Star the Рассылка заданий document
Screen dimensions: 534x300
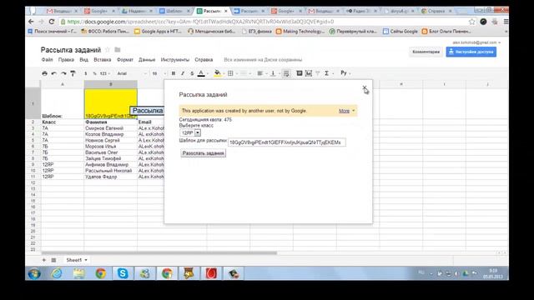(x=108, y=50)
